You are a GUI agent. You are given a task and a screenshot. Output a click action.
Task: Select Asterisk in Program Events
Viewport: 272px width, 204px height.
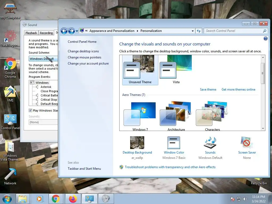[x=46, y=87]
